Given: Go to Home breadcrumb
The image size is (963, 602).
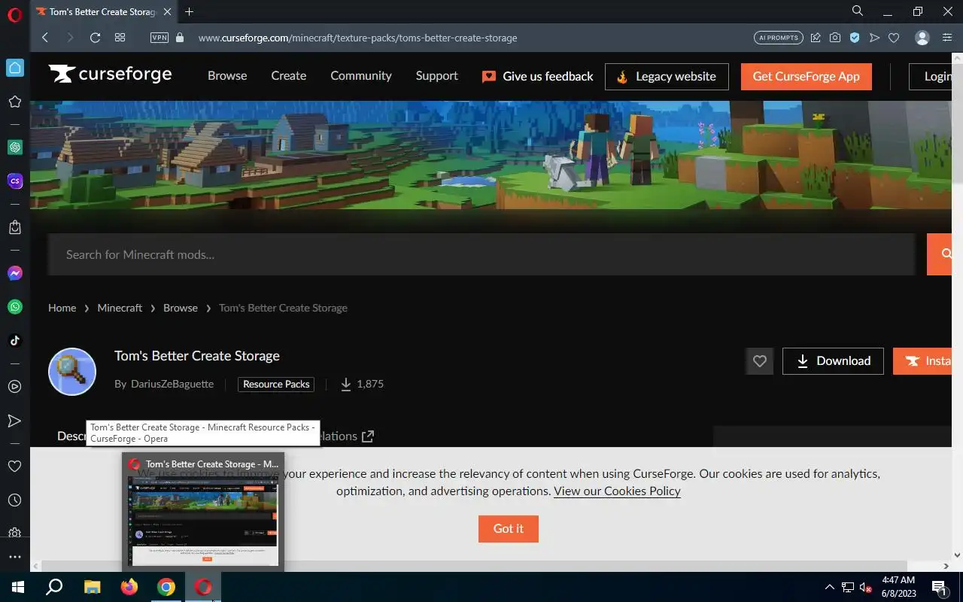Looking at the screenshot, I should (x=62, y=308).
